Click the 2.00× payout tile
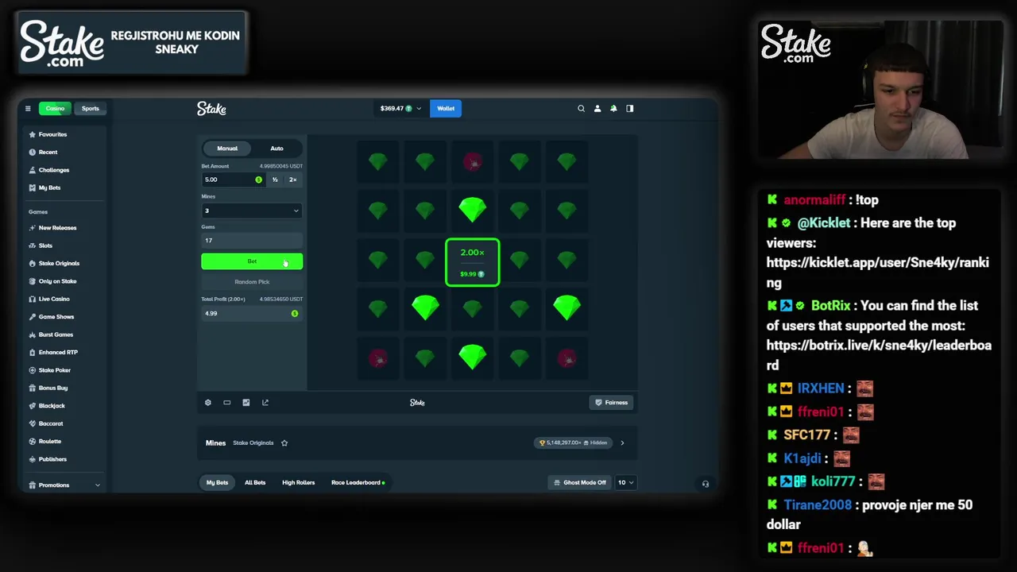This screenshot has height=572, width=1017. pyautogui.click(x=473, y=262)
